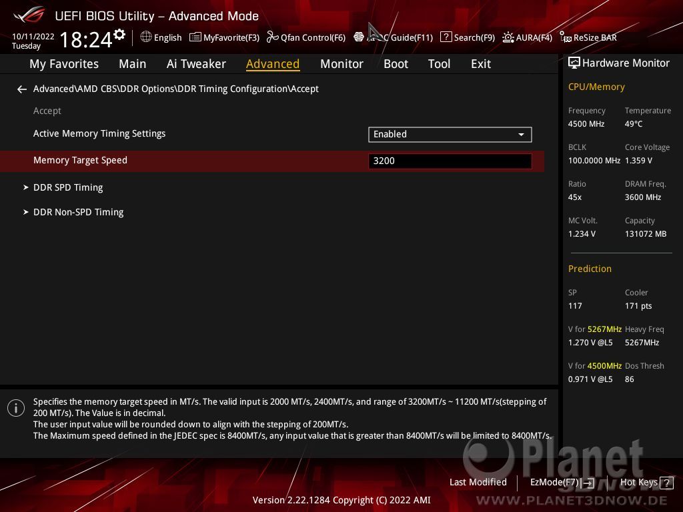Click the 1.270 V @L5 value
This screenshot has width=683, height=512.
[x=590, y=343]
